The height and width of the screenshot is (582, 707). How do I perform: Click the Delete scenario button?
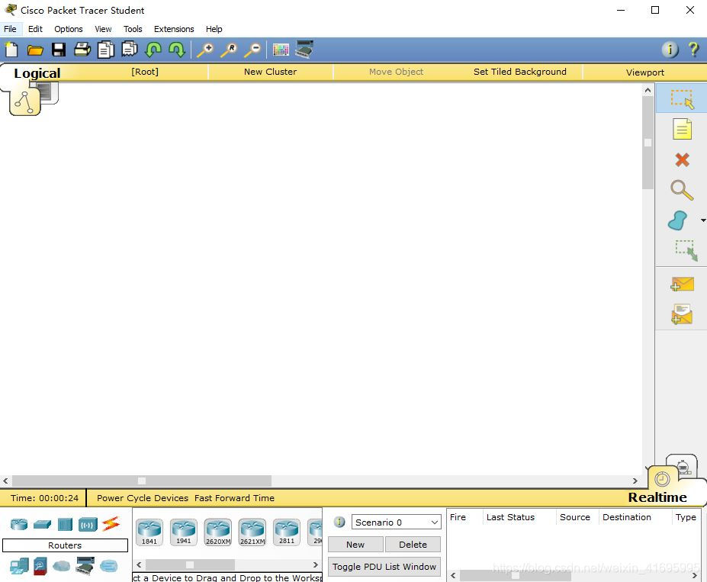click(x=413, y=544)
